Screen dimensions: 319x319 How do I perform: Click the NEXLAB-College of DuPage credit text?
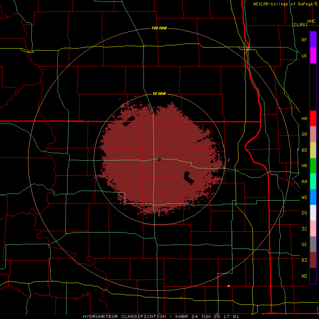[x=283, y=4]
